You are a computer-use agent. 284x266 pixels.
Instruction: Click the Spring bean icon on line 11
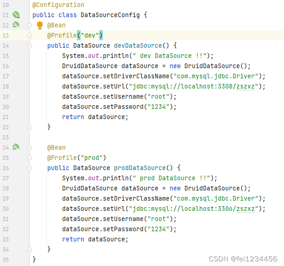click(16, 15)
